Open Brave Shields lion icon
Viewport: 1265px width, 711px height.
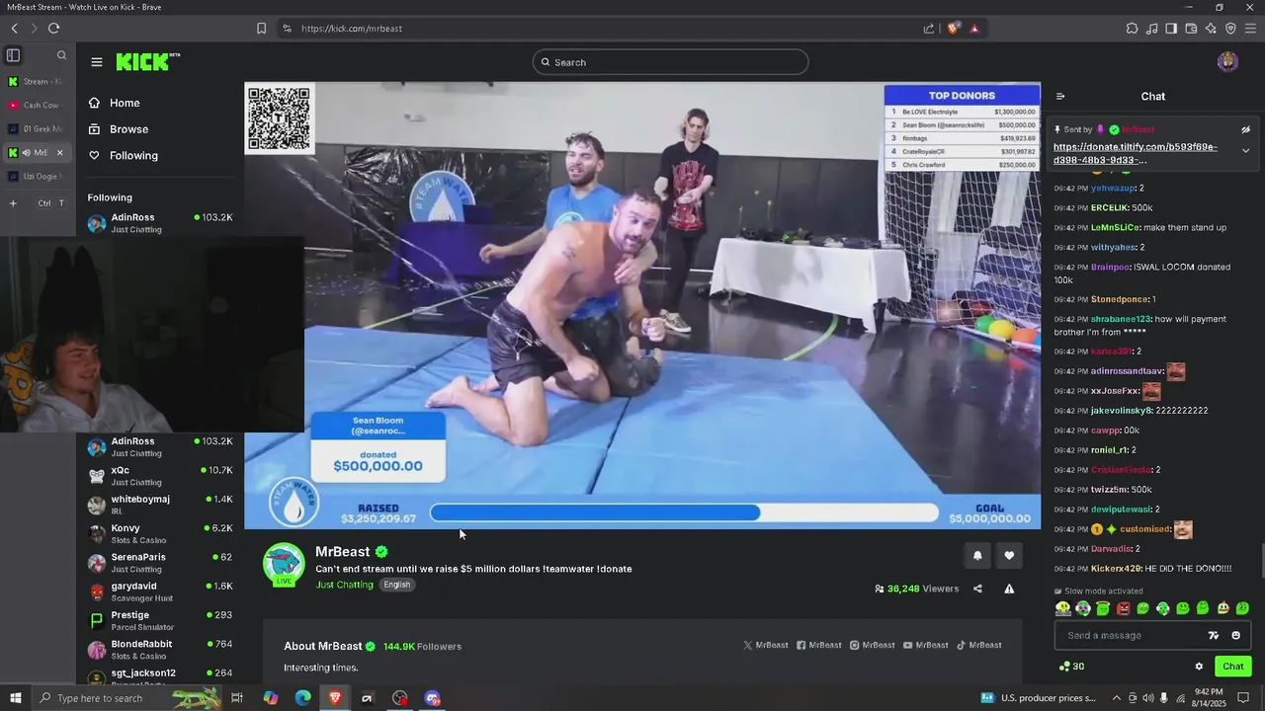click(953, 29)
